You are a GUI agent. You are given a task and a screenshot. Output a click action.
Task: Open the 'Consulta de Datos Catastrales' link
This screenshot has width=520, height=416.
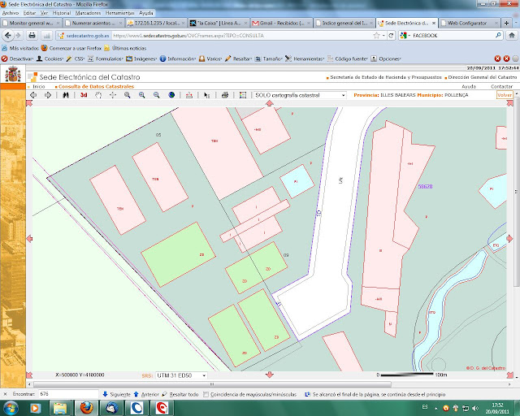coord(96,85)
